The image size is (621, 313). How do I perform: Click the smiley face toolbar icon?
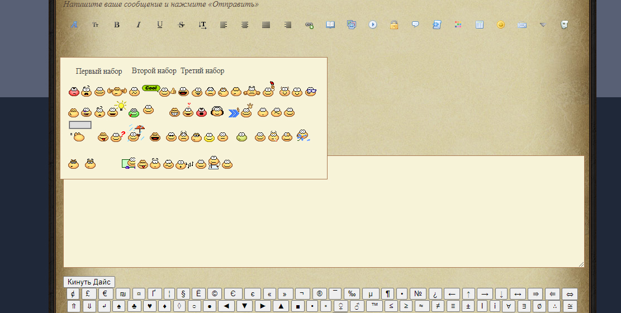(x=501, y=25)
